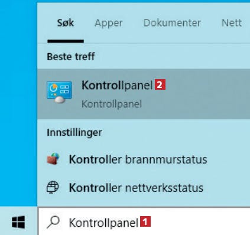
Task: Select the Nett tab
Action: tap(232, 23)
